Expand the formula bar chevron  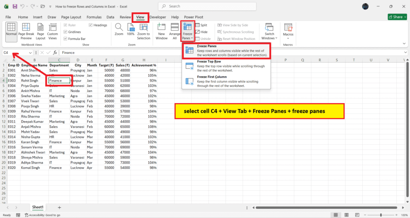coord(405,52)
